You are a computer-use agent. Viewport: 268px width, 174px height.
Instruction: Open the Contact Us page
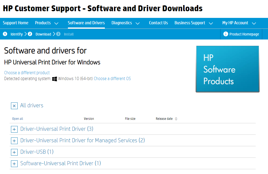point(158,23)
